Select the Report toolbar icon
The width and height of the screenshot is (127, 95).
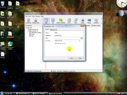(x=83, y=21)
